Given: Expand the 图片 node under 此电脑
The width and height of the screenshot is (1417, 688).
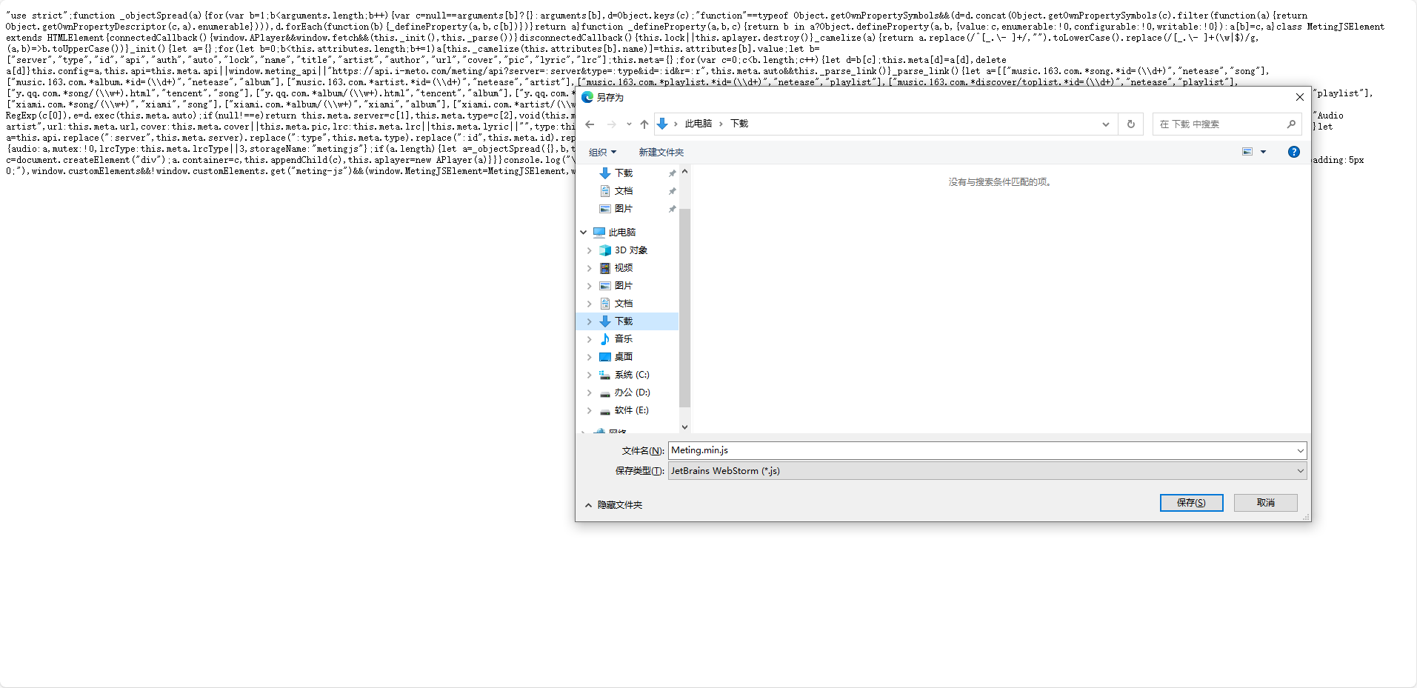Looking at the screenshot, I should coord(590,286).
